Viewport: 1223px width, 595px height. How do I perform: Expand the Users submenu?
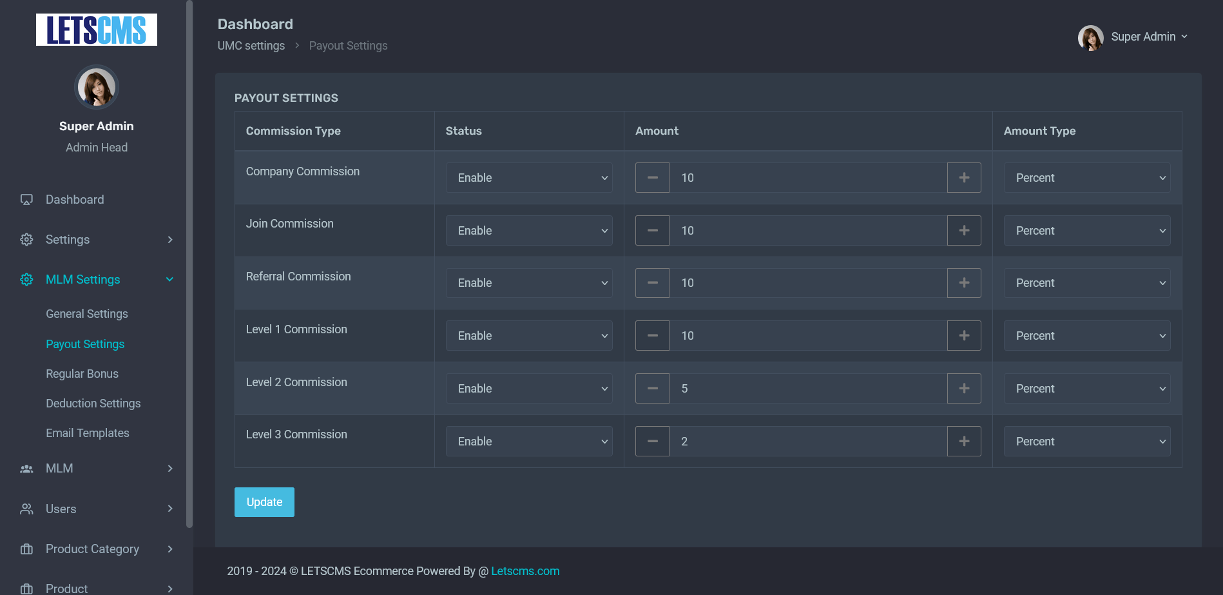tap(169, 509)
